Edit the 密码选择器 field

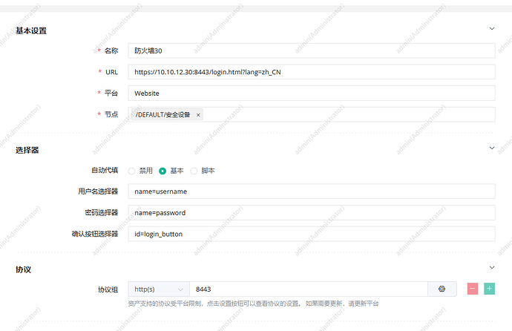pos(312,213)
